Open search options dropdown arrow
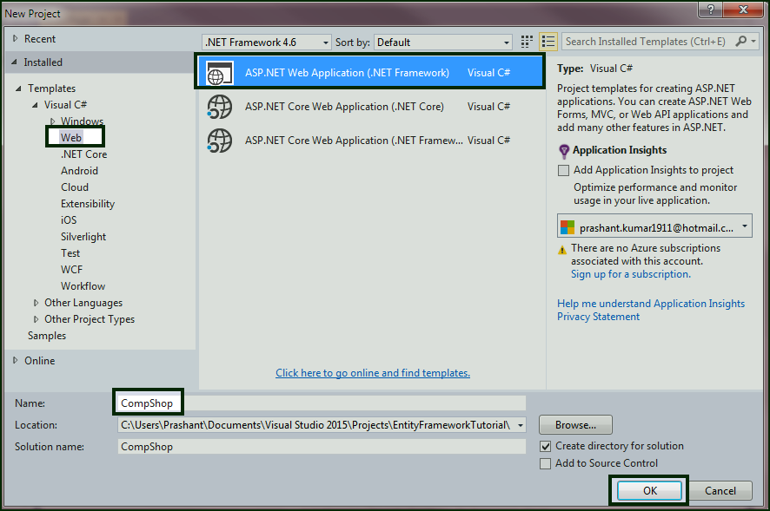This screenshot has height=511, width=770. pyautogui.click(x=753, y=41)
